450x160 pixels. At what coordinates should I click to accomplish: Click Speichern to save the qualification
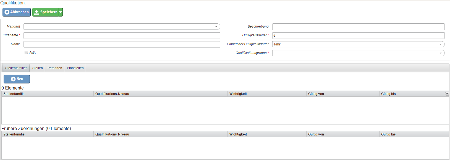46,12
